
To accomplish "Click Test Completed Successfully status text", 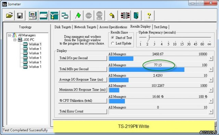I will [x=25, y=130].
